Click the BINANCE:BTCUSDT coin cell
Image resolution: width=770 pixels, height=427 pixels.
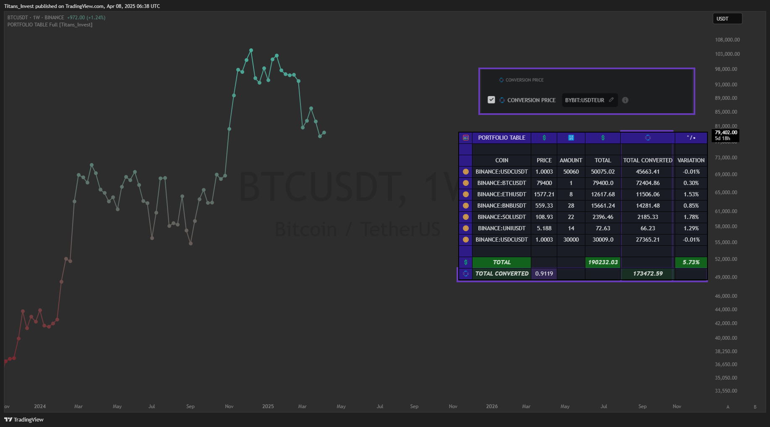click(501, 183)
